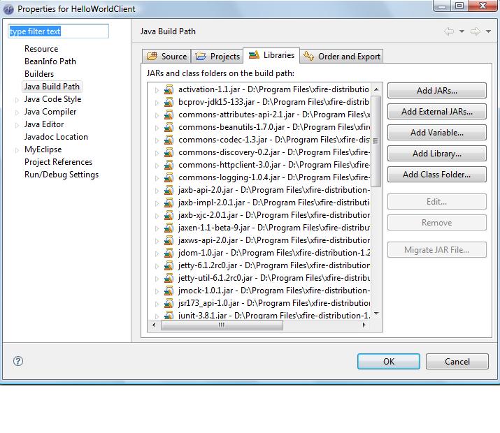The height and width of the screenshot is (433, 500).
Task: Switch to the Source tab
Action: click(166, 57)
